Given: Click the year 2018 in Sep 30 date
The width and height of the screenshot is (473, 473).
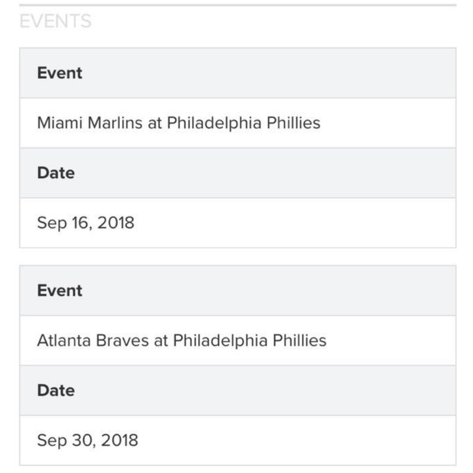Looking at the screenshot, I should 120,440.
